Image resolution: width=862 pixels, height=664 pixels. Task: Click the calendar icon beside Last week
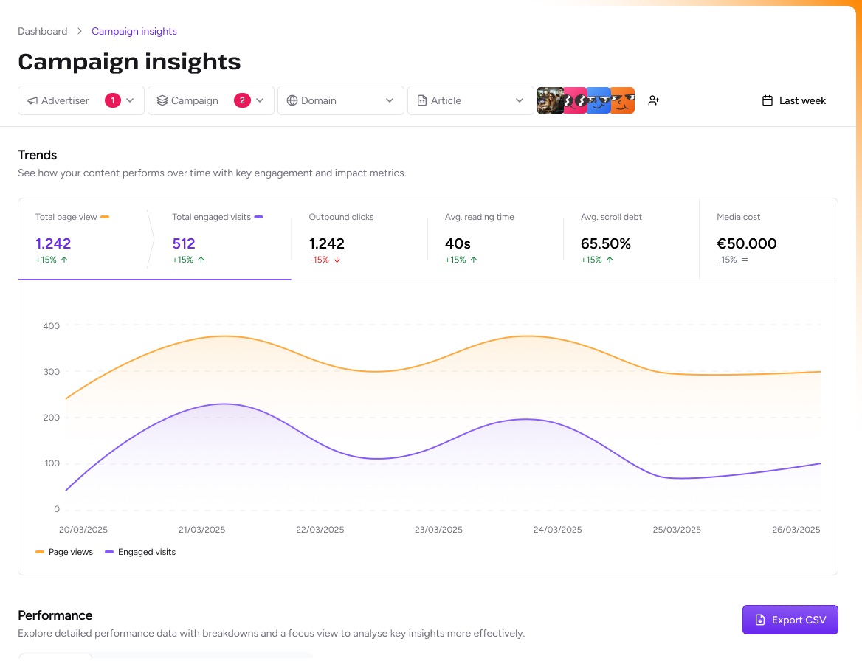(768, 100)
